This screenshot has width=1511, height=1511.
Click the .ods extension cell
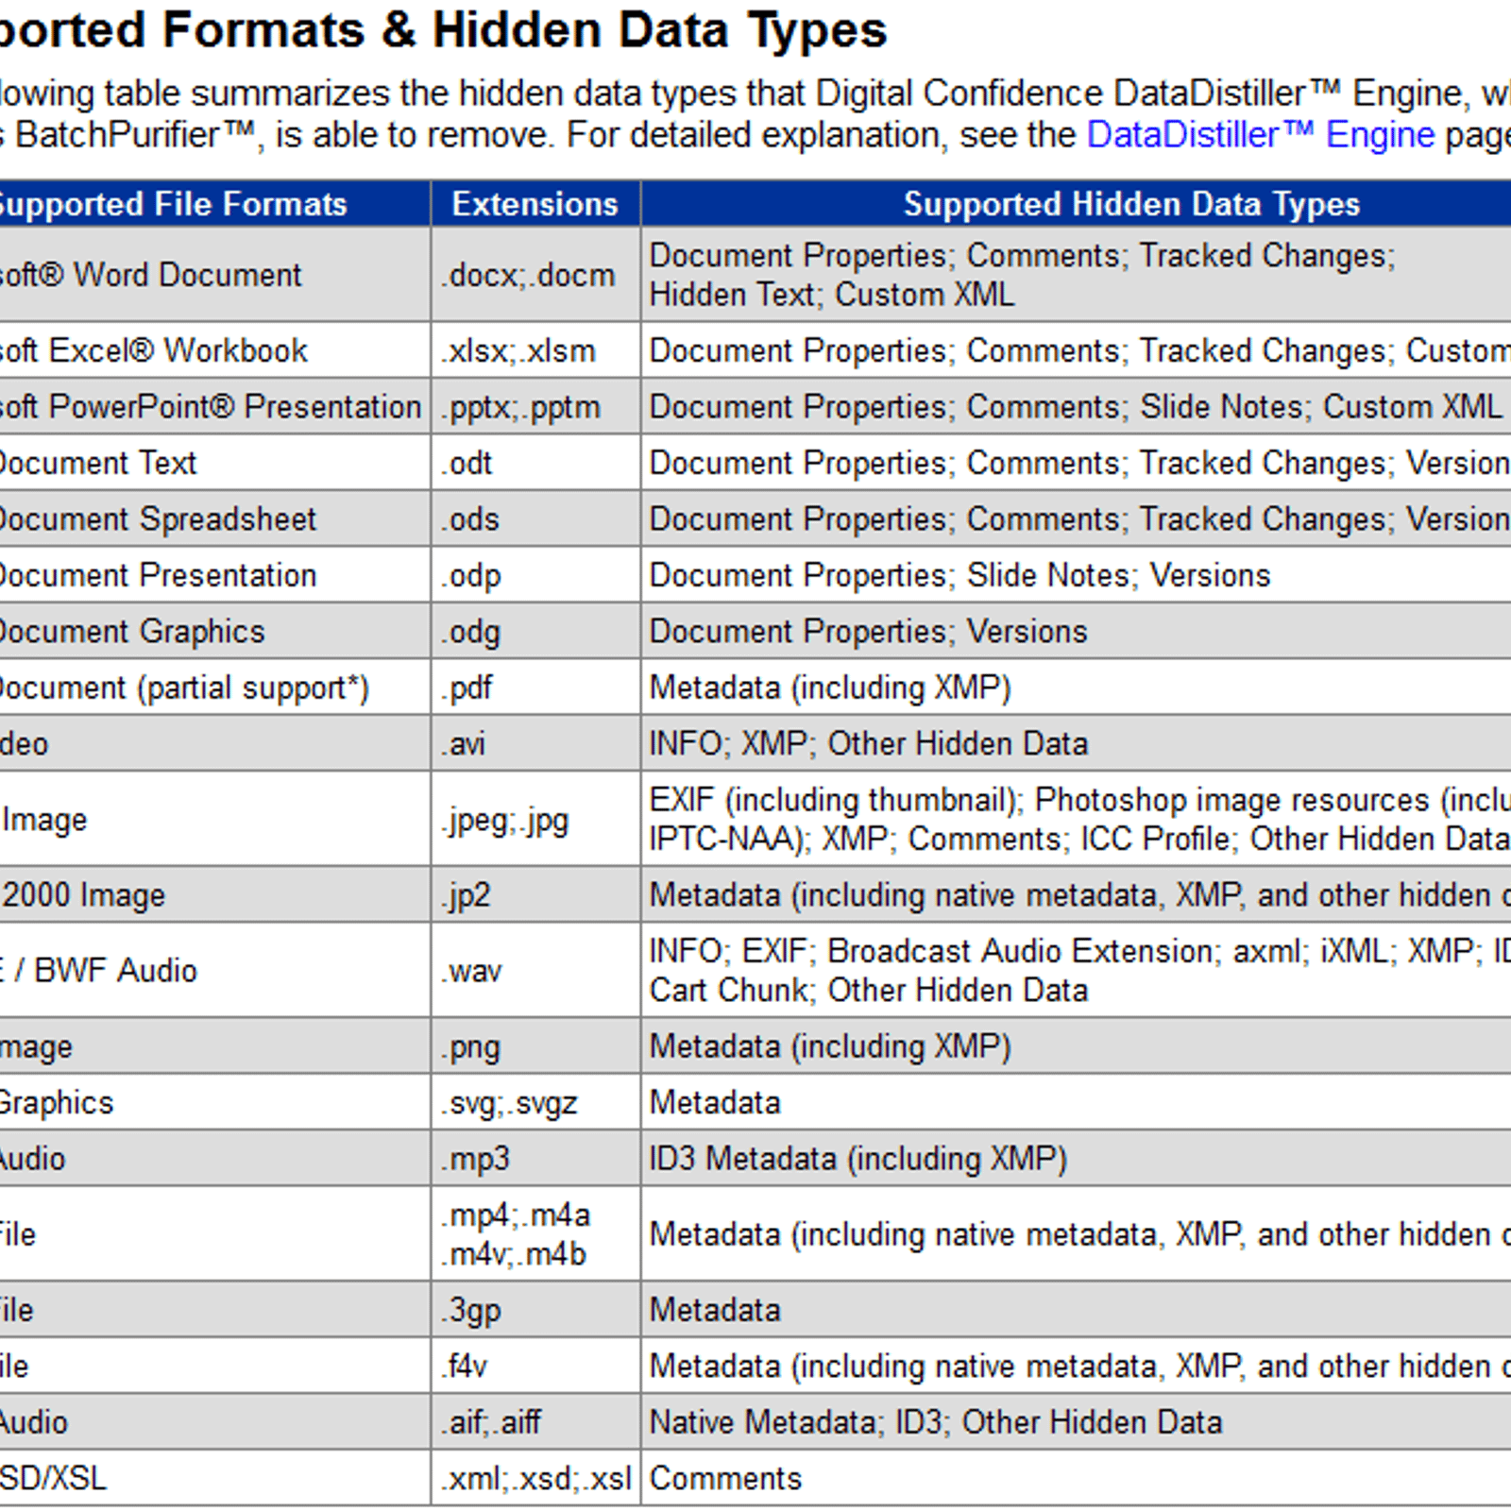coord(535,518)
